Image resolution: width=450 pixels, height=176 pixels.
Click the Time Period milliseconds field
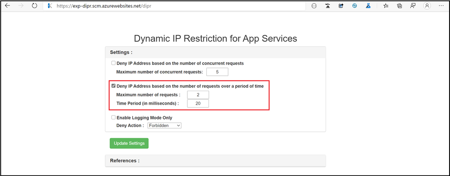tap(198, 103)
